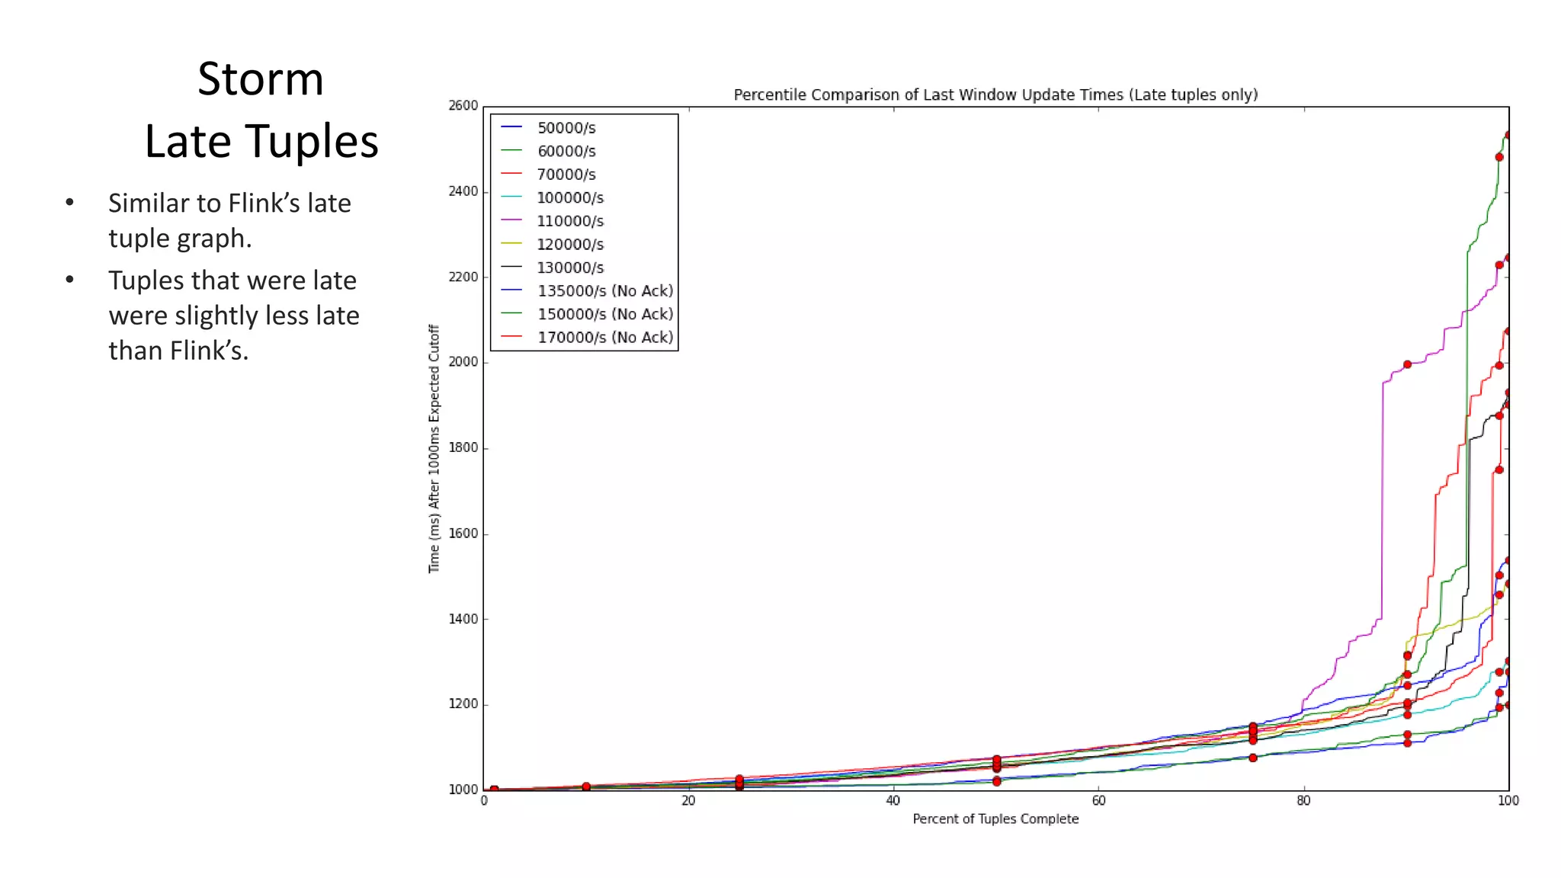Click legend entry '130000/s'
Image resolution: width=1561 pixels, height=878 pixels.
tap(570, 268)
